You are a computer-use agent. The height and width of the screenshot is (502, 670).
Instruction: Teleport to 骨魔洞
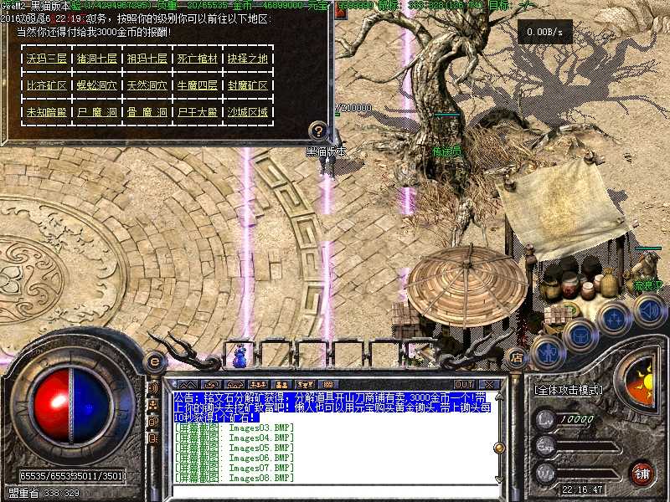pos(147,112)
